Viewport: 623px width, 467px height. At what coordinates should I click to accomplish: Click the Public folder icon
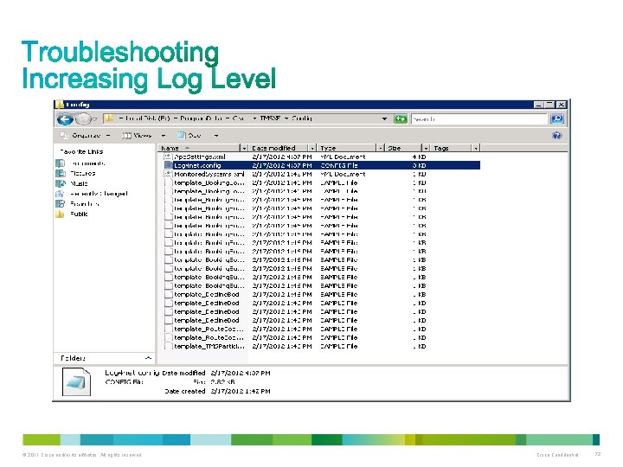tap(61, 214)
